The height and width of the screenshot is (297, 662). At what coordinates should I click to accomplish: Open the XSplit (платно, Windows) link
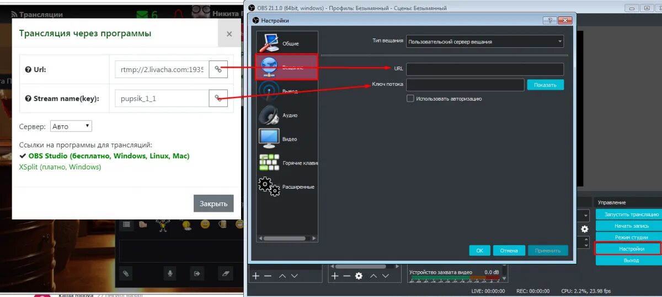pos(60,167)
